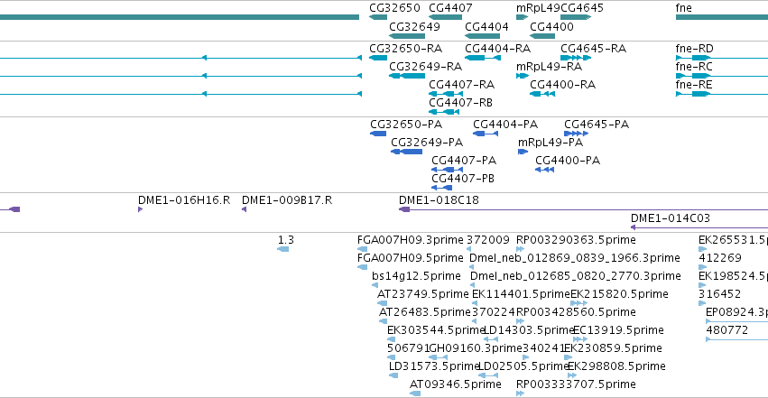Select EST AT09346.5prime

coord(415,394)
